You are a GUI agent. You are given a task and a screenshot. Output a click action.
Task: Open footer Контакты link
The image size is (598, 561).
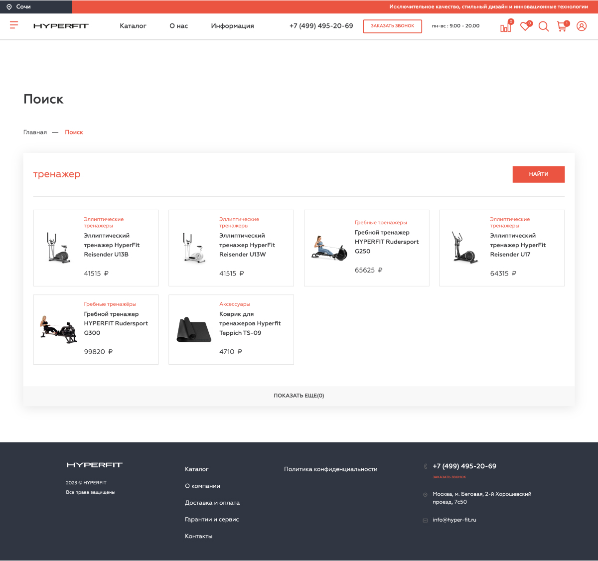coord(199,537)
